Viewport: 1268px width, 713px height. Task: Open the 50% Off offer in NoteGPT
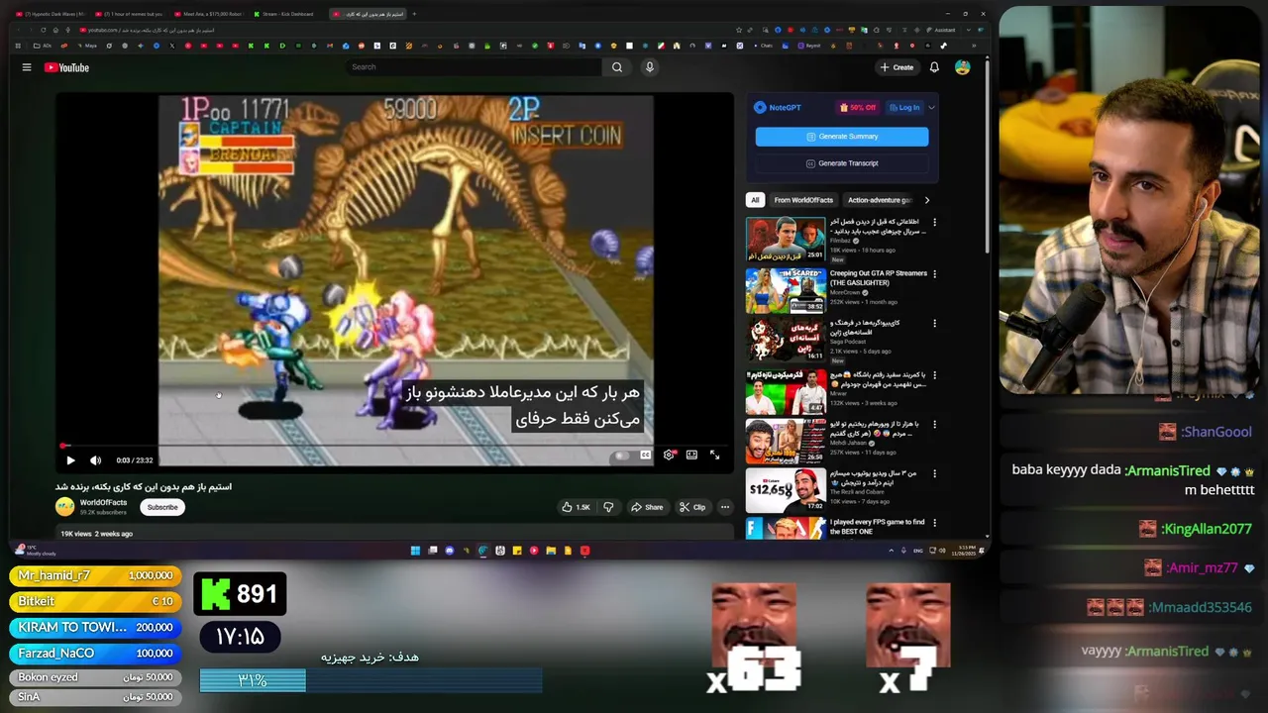pos(858,107)
